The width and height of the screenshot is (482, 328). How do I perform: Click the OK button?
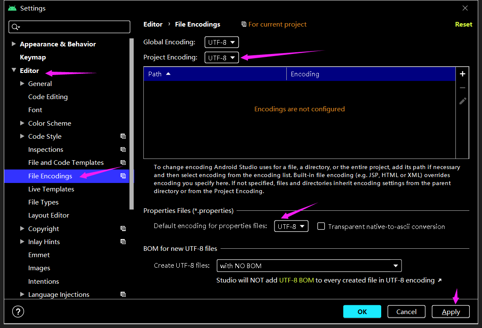tap(362, 312)
